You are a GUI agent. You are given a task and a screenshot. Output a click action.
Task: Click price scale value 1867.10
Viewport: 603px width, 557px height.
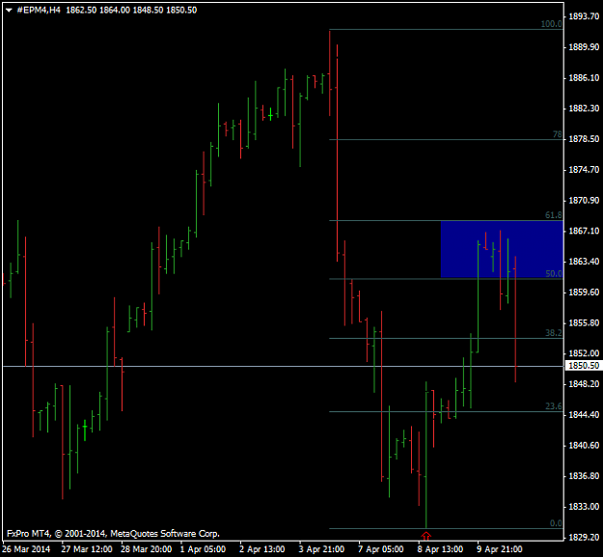pyautogui.click(x=584, y=231)
